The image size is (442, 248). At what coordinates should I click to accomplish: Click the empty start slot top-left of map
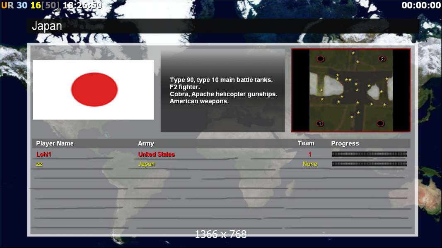pos(321,59)
